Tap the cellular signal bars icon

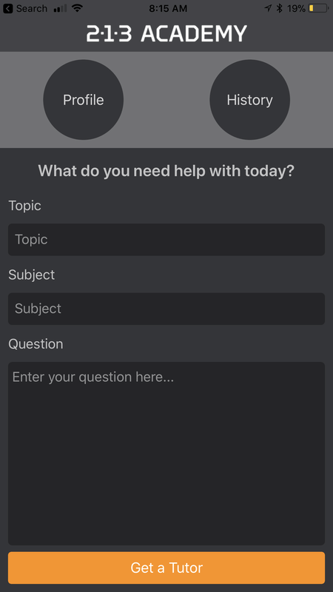[x=60, y=8]
